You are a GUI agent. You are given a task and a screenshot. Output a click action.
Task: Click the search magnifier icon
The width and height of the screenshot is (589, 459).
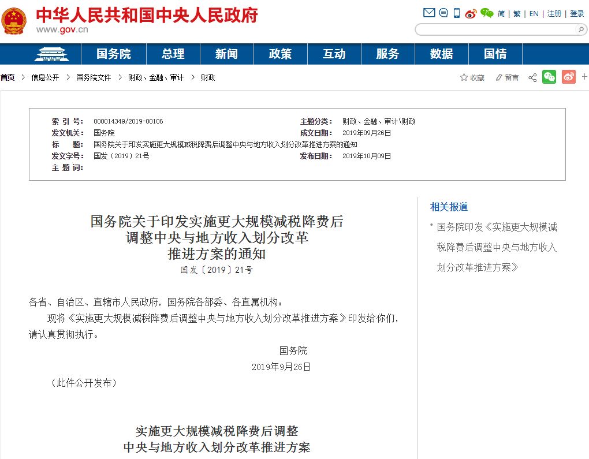pos(581,29)
